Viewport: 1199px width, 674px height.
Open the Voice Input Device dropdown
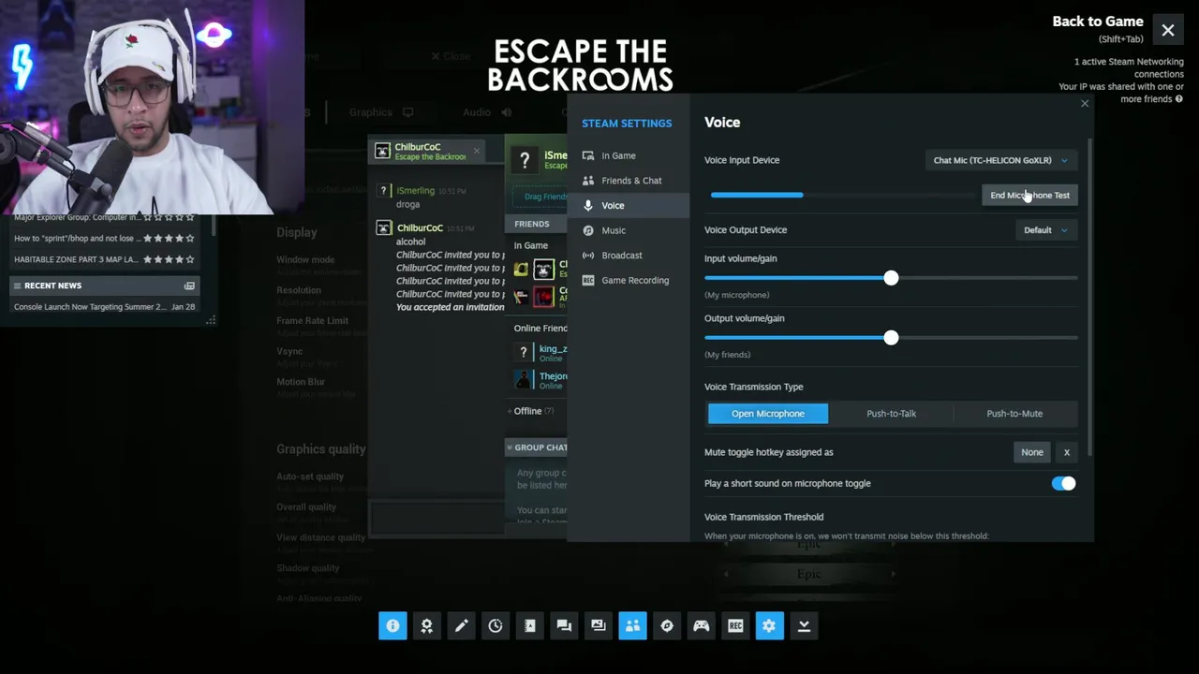click(1000, 160)
